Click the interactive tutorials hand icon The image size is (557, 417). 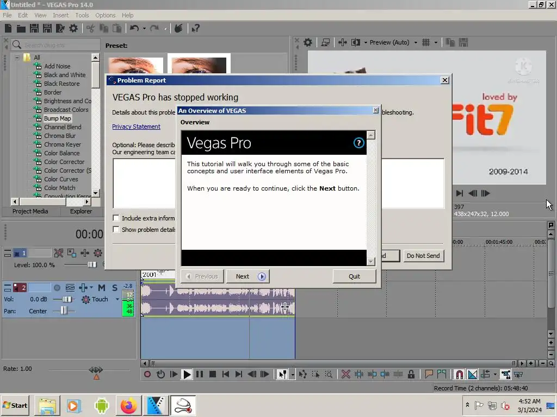point(178,28)
